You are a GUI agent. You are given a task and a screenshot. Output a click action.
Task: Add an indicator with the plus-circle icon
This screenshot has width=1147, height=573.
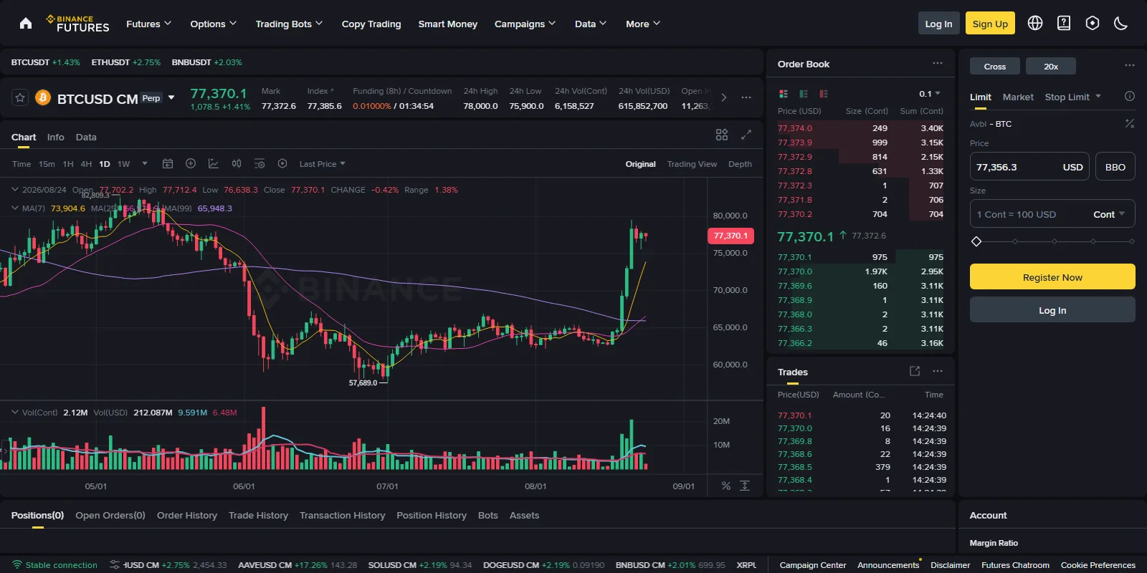point(191,164)
